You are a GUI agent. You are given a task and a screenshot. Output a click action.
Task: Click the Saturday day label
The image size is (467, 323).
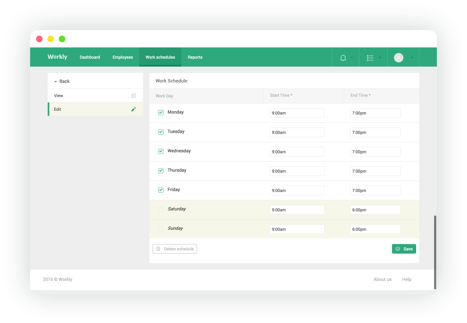click(177, 209)
